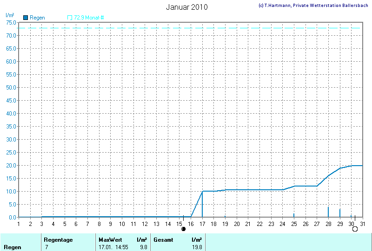Click the Januar 2010 chart title
This screenshot has height=251, width=372.
click(x=187, y=7)
